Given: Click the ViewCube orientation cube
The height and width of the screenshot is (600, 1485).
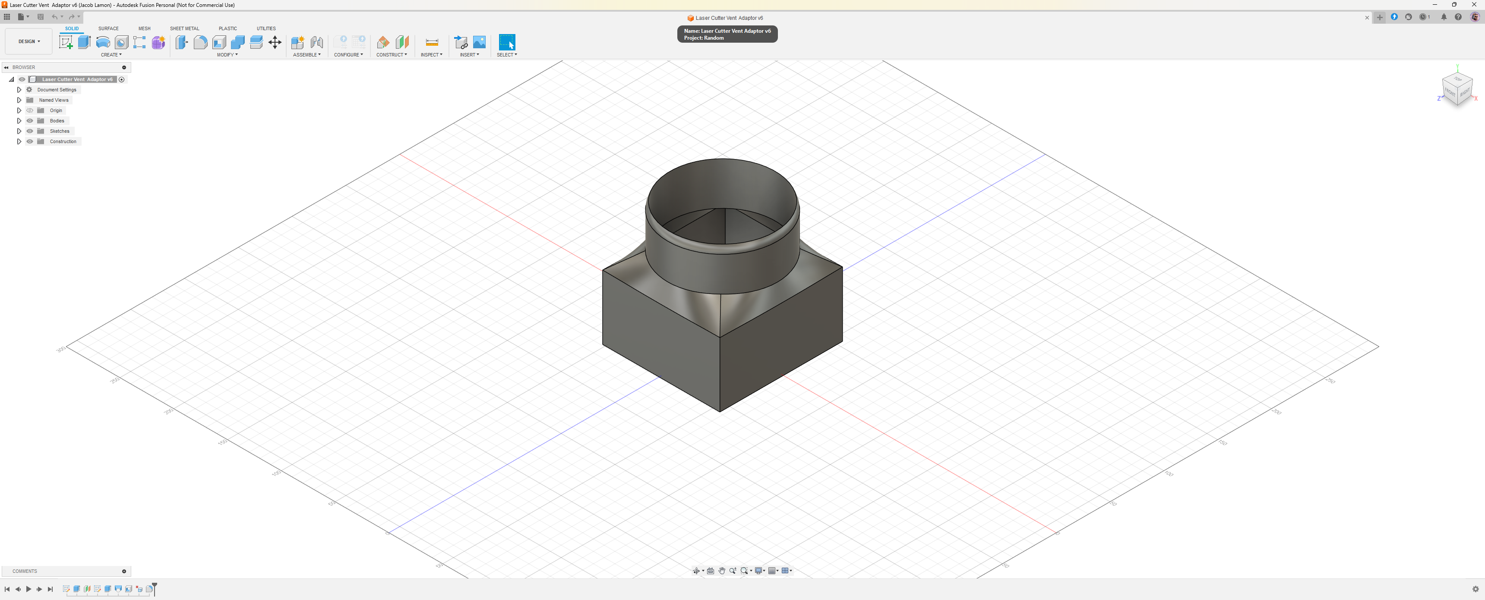Looking at the screenshot, I should [1457, 89].
